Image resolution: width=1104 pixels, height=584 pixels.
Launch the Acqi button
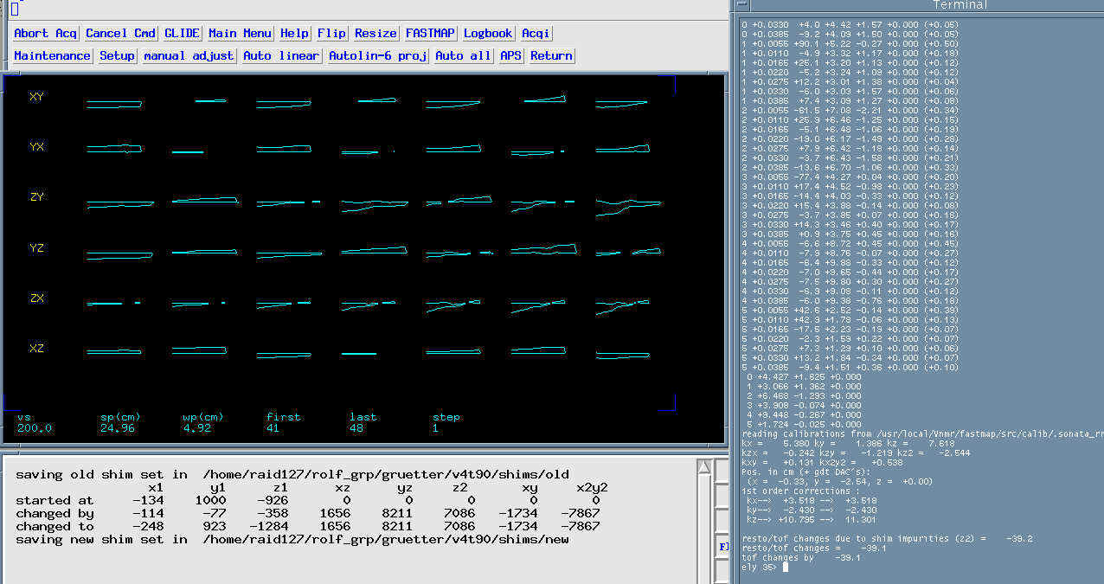[x=536, y=33]
